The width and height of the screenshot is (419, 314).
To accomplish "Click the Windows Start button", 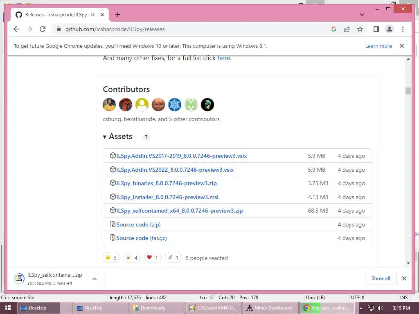I will (8, 308).
